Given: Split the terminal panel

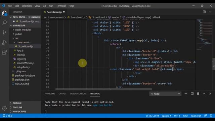Looking at the screenshot, I should pos(192,94).
